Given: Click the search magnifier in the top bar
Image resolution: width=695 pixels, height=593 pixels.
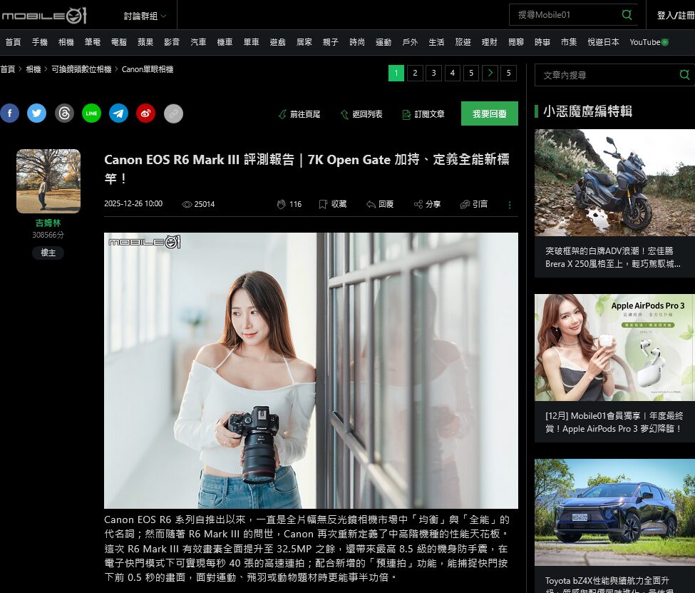Looking at the screenshot, I should click(627, 15).
